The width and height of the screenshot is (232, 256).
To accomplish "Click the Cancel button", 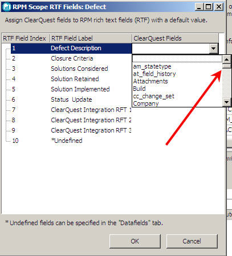I will pos(192,241).
